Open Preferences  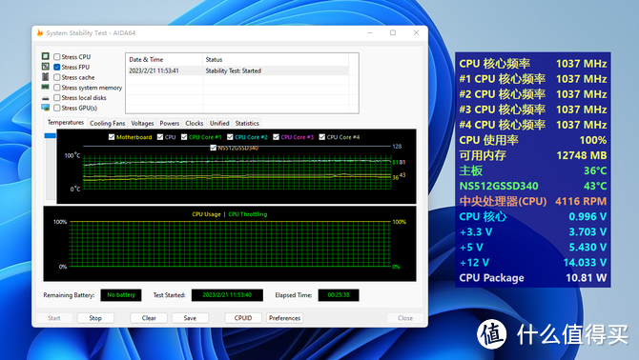(284, 318)
